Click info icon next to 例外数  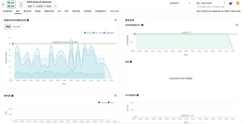click(12, 96)
